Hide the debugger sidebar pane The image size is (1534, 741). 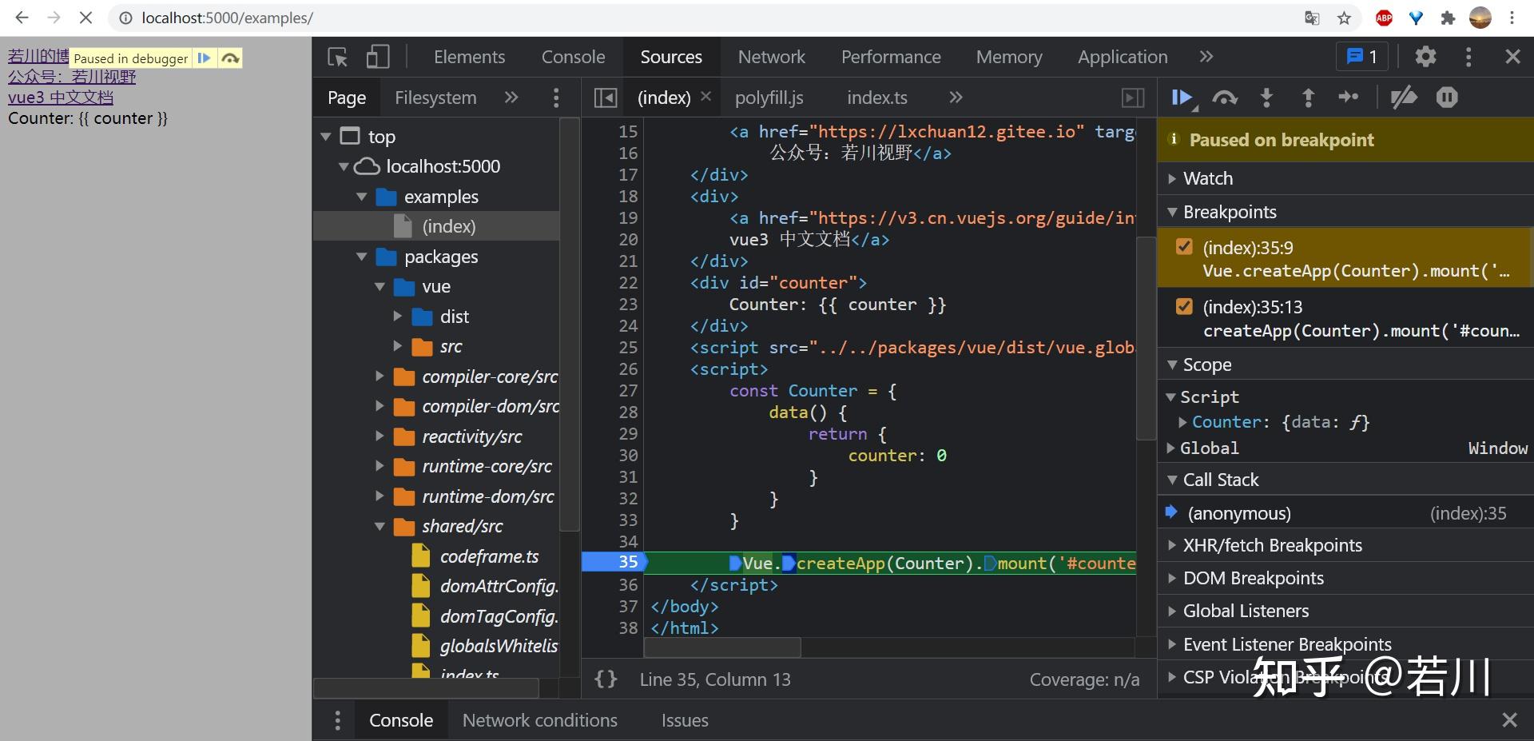tap(1133, 98)
